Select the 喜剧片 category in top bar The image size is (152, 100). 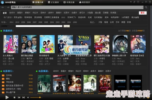(20, 13)
